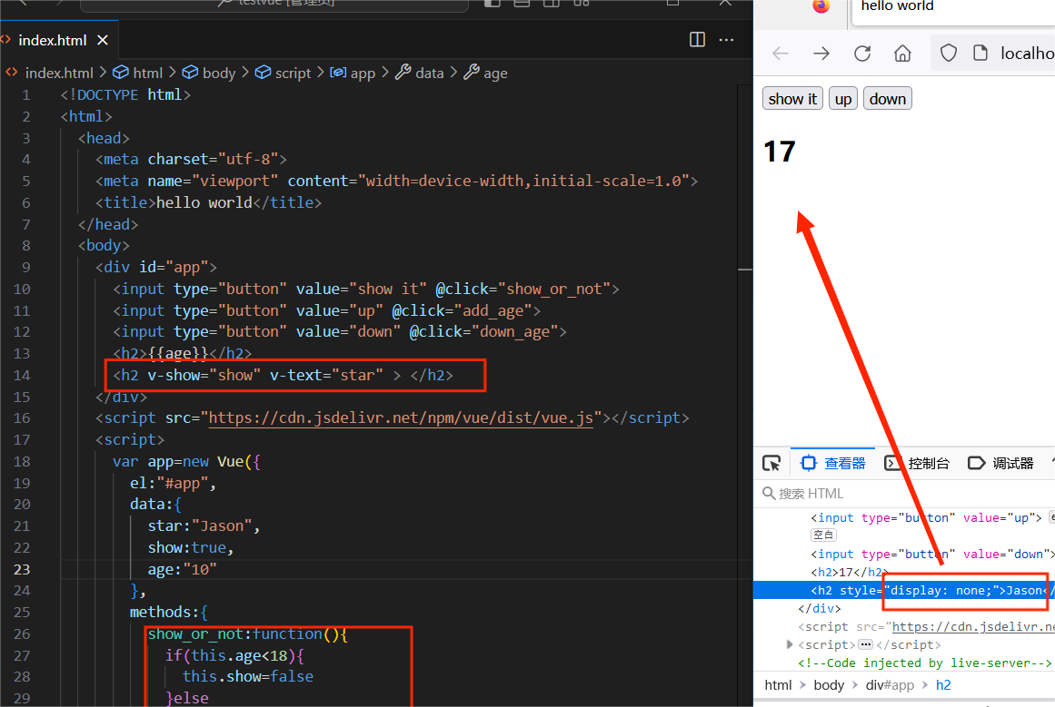Select the hello world browser tab

(x=952, y=8)
